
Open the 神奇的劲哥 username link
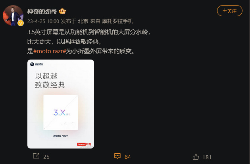click(42, 12)
